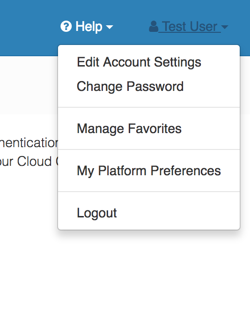250x313 pixels.
Task: Open the Help menu label
Action: (89, 27)
